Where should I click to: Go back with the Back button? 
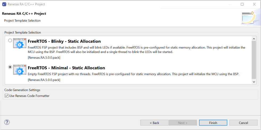click(154, 123)
